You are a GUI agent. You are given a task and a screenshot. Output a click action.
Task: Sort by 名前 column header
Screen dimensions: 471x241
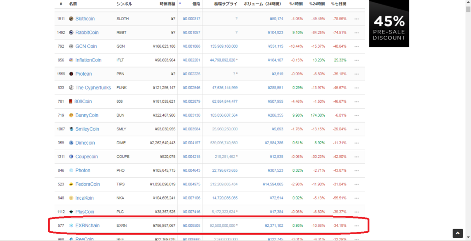click(72, 4)
